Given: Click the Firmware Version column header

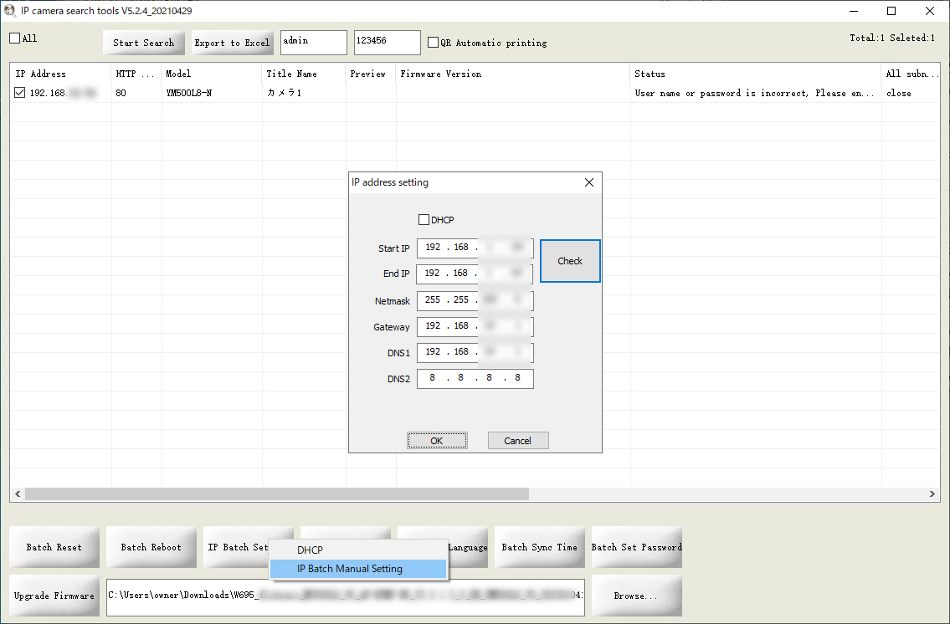Looking at the screenshot, I should coord(512,74).
